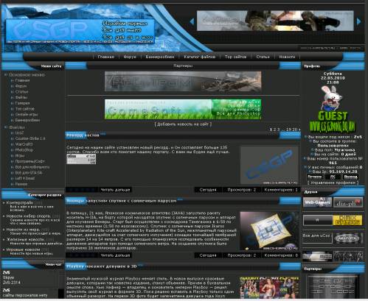Screen dimensions: 368x301
Task: Select Онлайн игры in the left sidebar
Action: 27,115
